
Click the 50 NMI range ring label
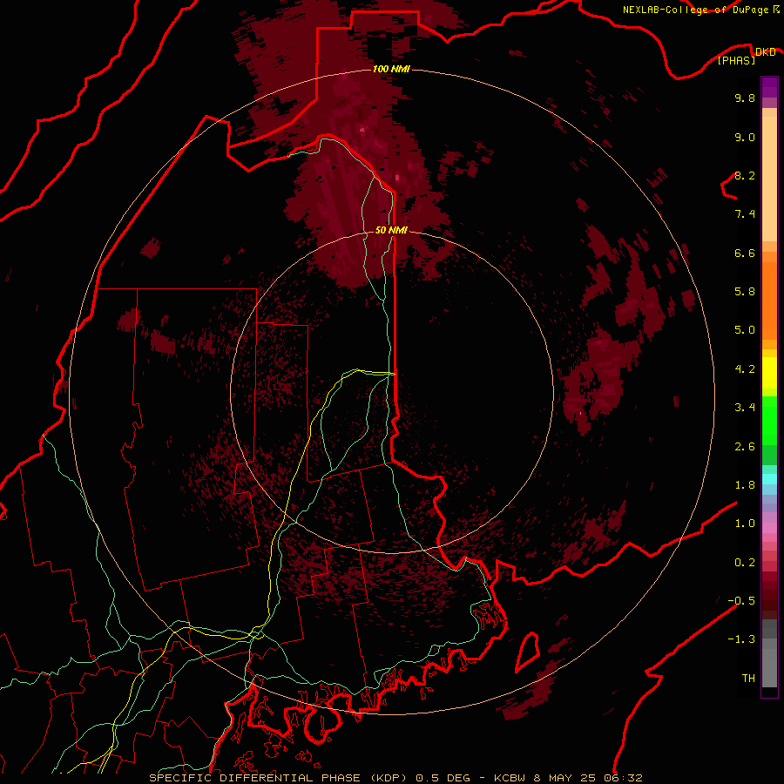(x=391, y=230)
